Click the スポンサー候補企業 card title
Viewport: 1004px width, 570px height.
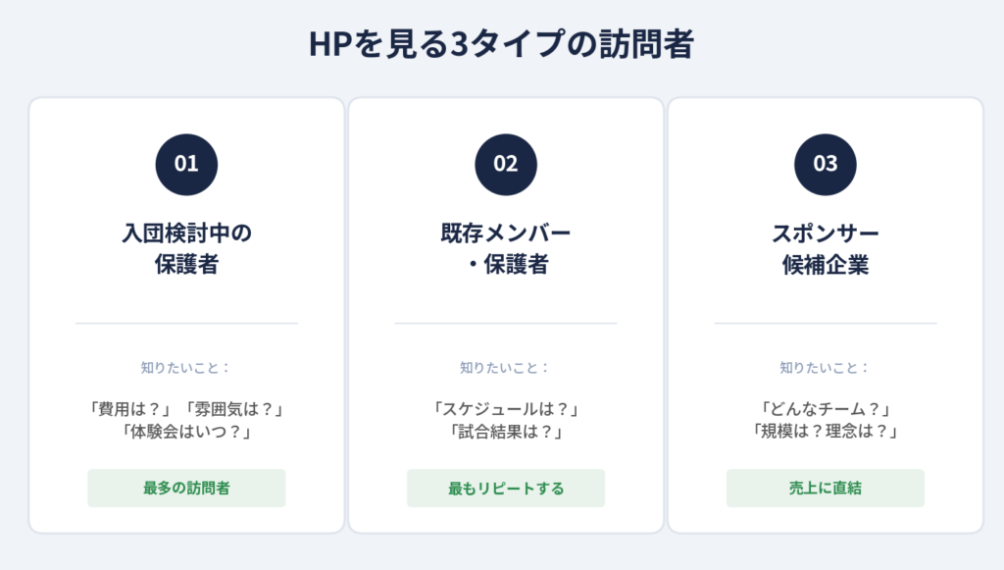click(826, 248)
